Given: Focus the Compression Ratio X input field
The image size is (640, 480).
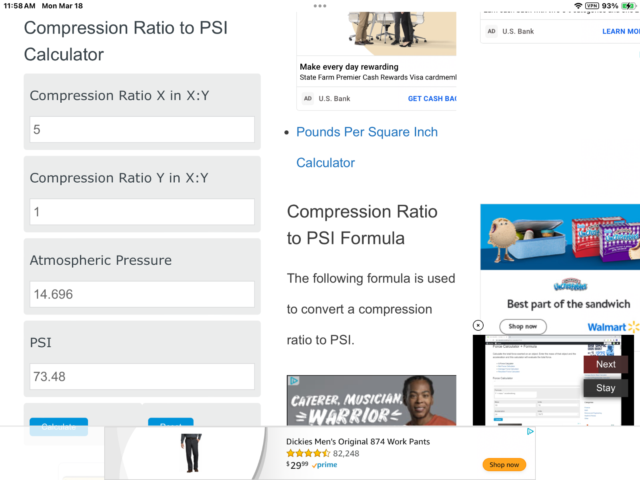Looking at the screenshot, I should click(142, 130).
